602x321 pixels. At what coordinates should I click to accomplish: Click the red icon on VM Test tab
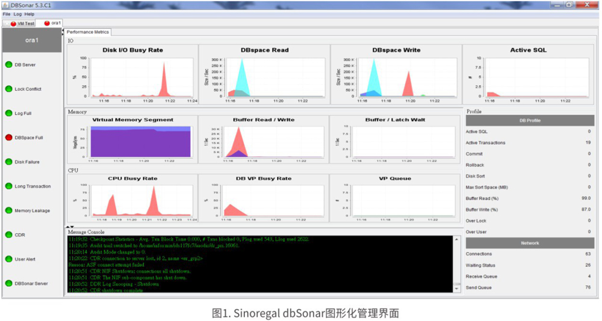13,24
